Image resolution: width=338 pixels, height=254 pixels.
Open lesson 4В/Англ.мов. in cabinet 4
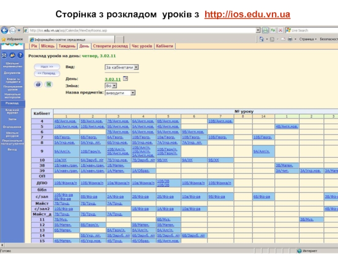tap(66, 121)
